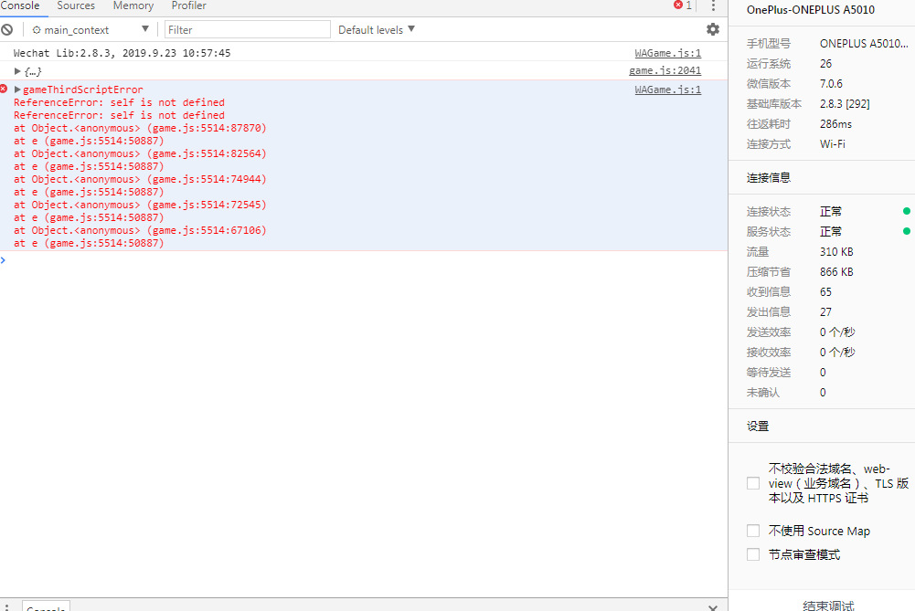Focus the console Filter input field
Viewport: 915px width, 611px height.
click(x=247, y=30)
